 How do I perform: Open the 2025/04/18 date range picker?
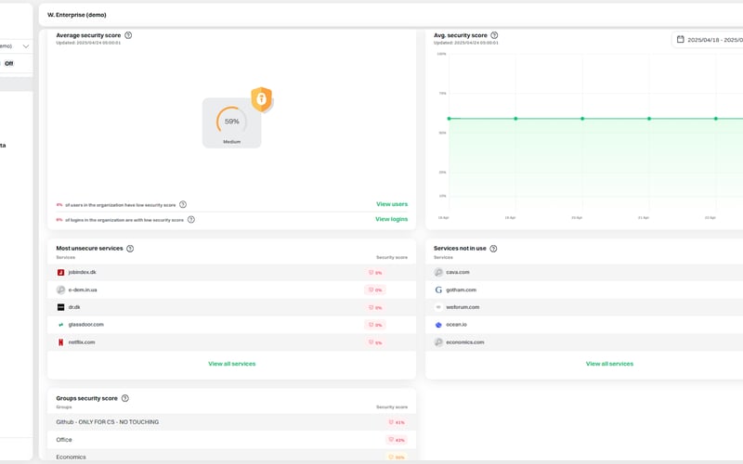(710, 40)
